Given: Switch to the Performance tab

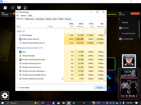Looking at the screenshot, I should tap(30, 19).
